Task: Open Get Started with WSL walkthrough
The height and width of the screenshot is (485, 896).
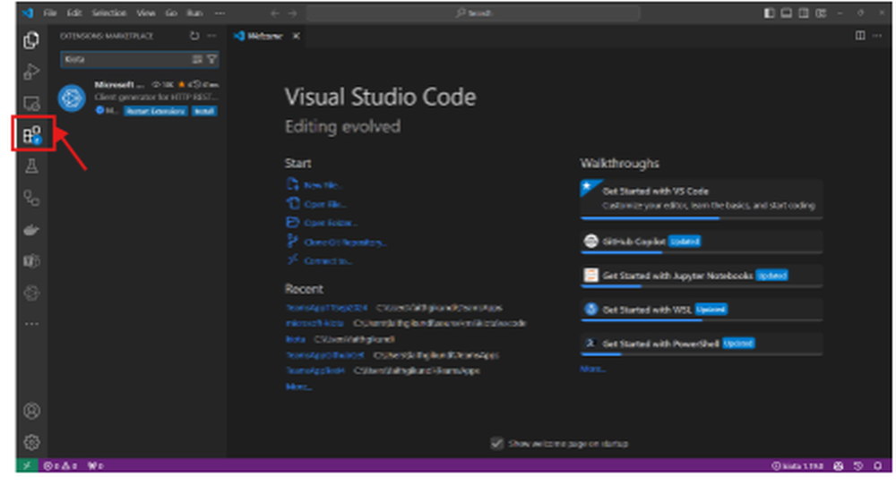Action: (x=702, y=310)
